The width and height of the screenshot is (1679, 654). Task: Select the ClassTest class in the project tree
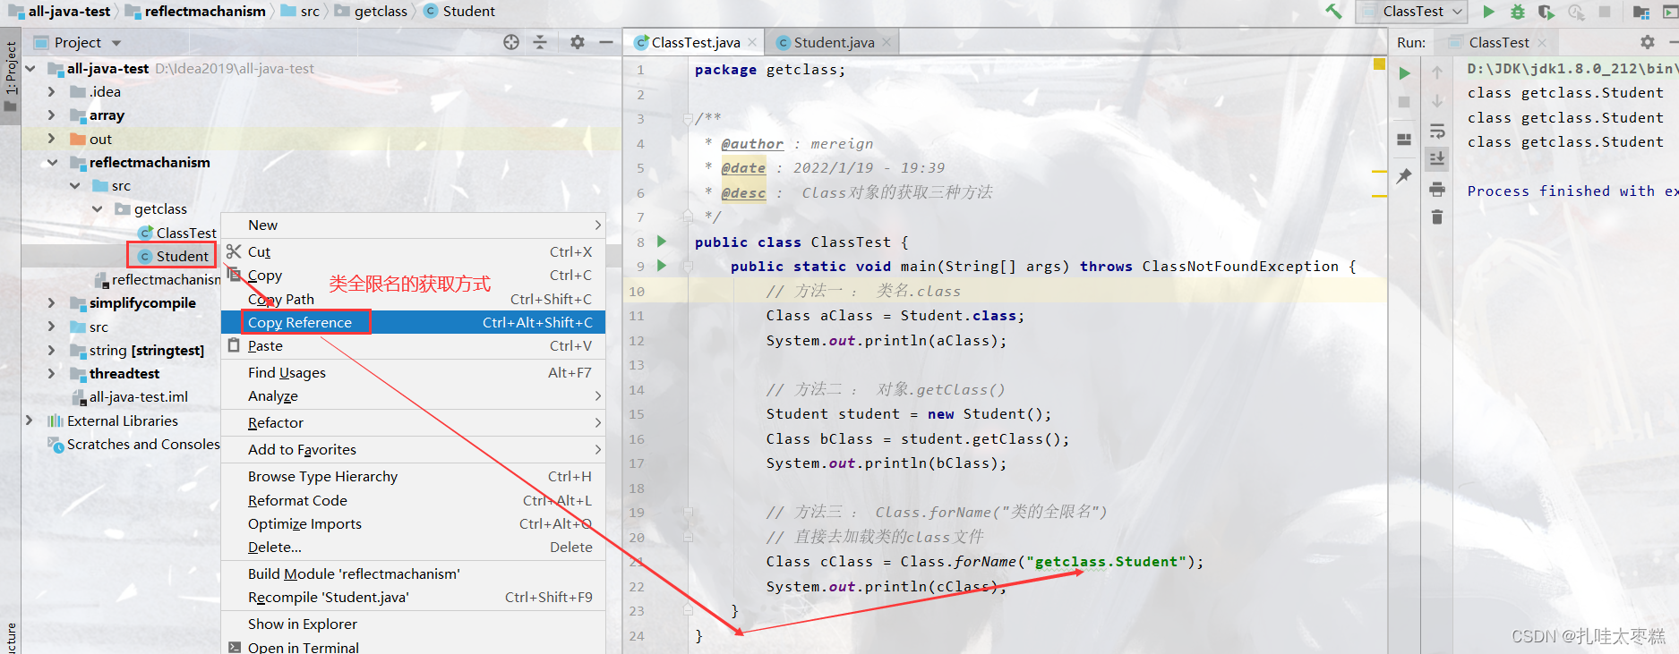(x=177, y=233)
